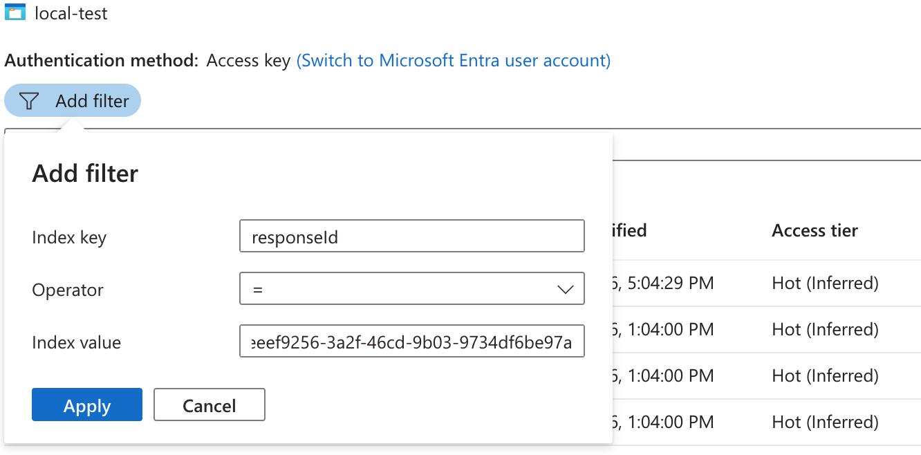Click the Add filter dialog heading
The height and width of the screenshot is (455, 921).
tap(85, 173)
